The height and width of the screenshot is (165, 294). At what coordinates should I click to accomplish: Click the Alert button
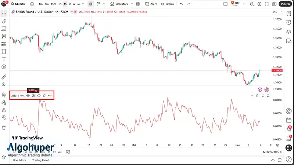pyautogui.click(x=151, y=4)
